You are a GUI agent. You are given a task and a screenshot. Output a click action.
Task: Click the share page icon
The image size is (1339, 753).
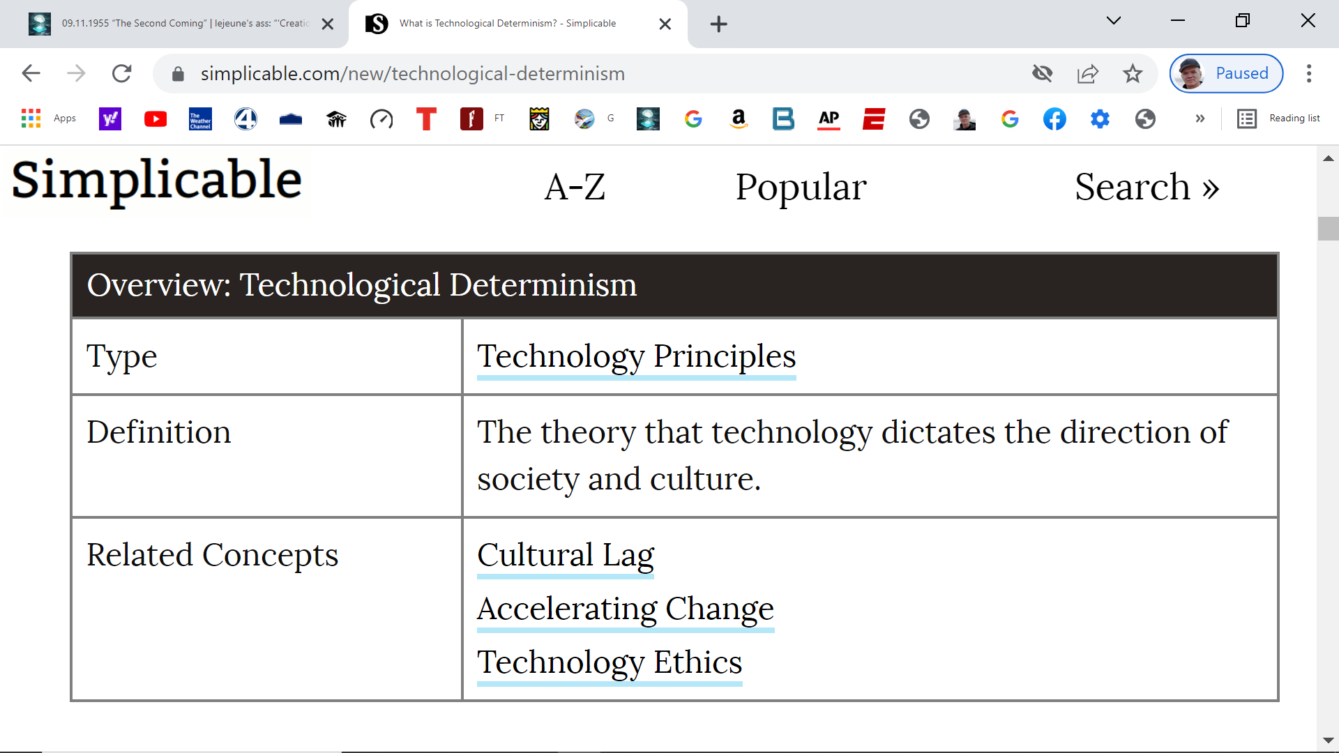coord(1088,73)
